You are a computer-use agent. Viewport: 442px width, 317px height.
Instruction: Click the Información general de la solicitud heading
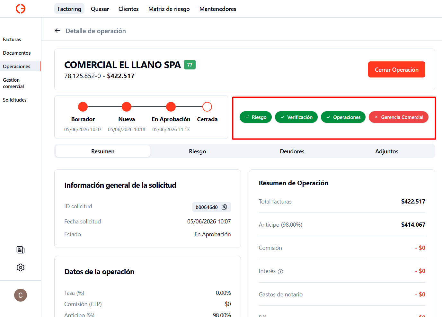click(120, 185)
